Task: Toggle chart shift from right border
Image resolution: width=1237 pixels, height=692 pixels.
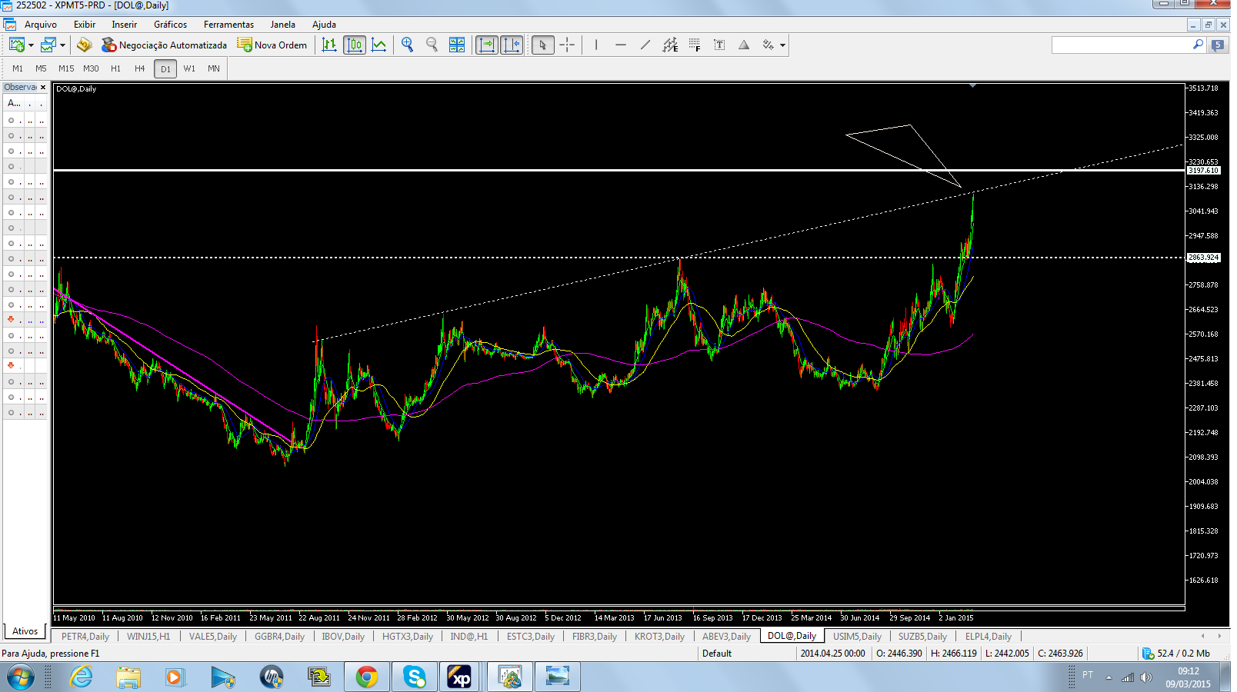Action: pyautogui.click(x=512, y=45)
